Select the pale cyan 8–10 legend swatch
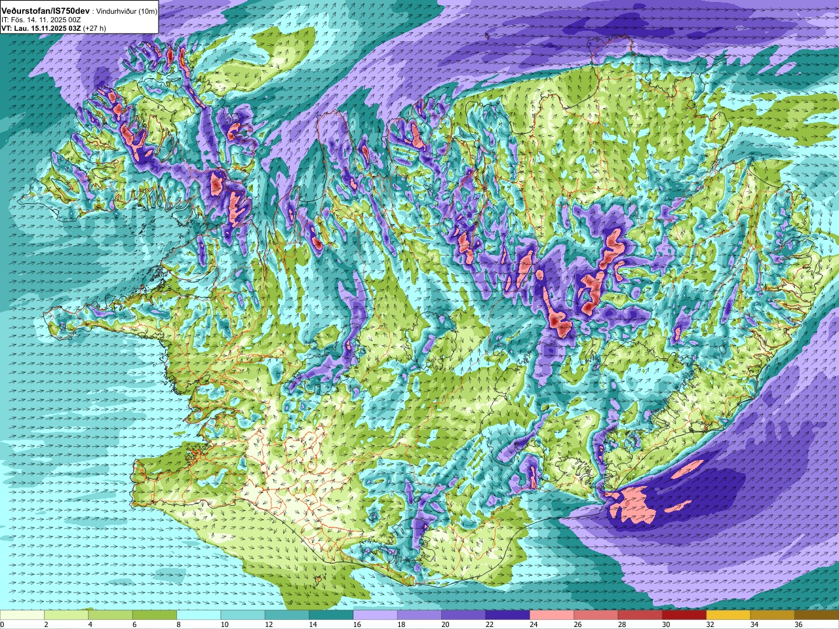Image resolution: width=839 pixels, height=629 pixels. tap(199, 615)
